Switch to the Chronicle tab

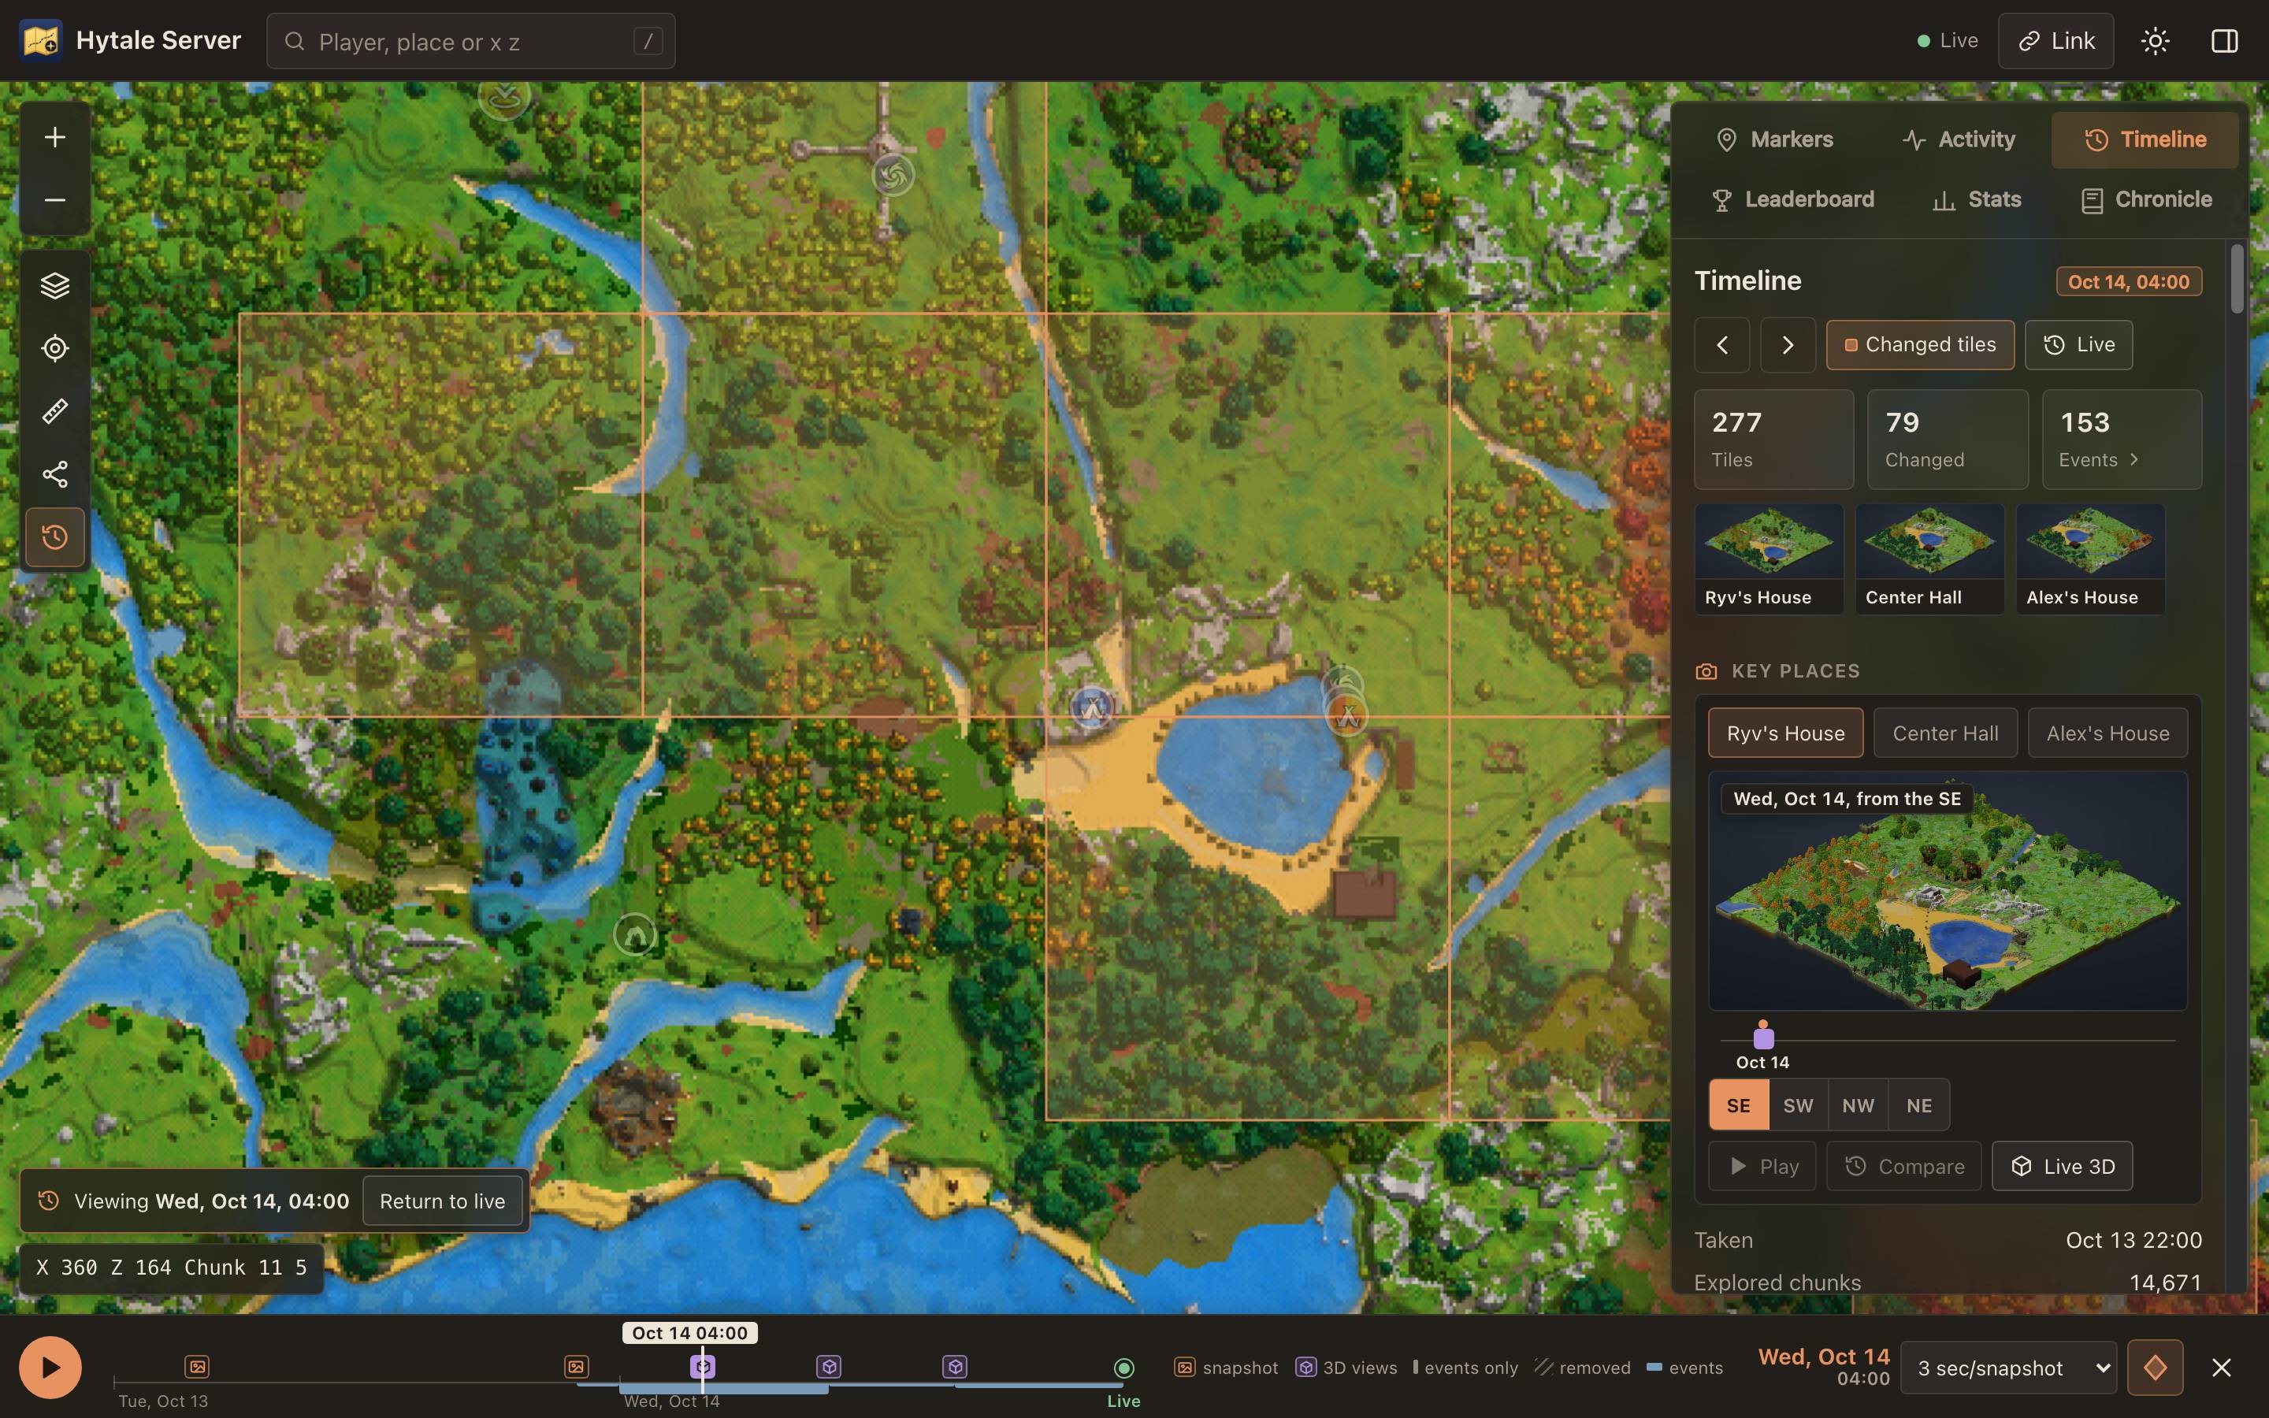[x=2145, y=200]
